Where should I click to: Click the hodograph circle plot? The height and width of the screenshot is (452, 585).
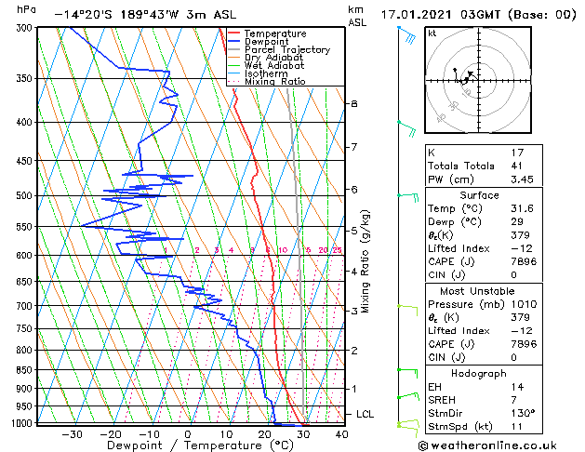click(468, 80)
